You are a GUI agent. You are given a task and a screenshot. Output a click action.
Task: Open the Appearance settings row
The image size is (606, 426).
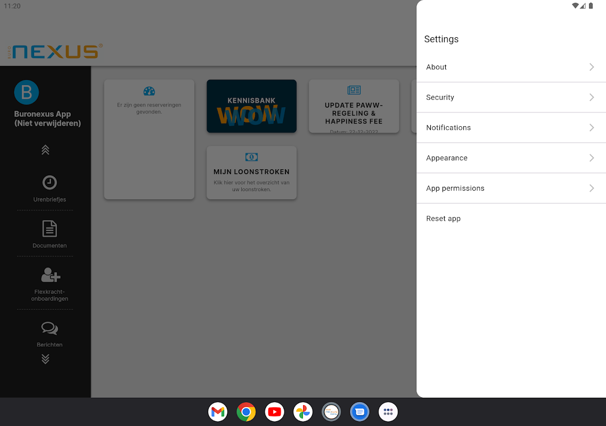click(511, 158)
